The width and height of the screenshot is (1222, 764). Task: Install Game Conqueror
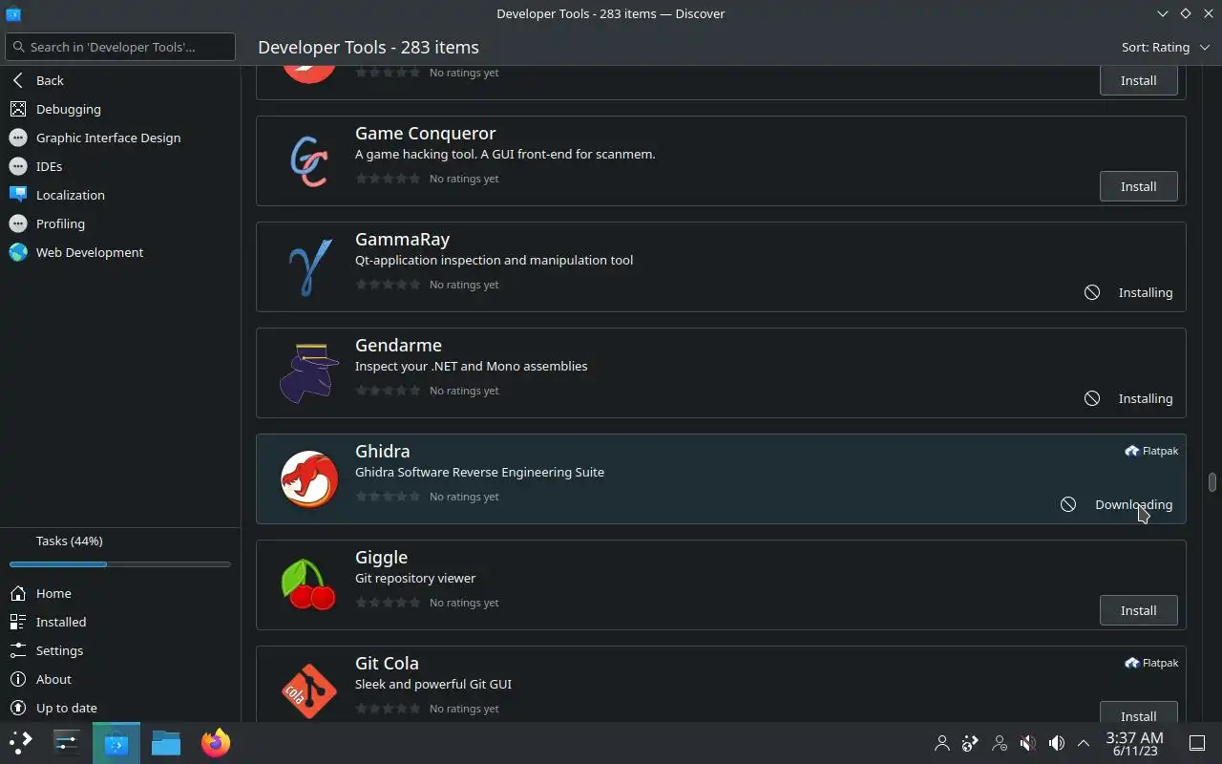coord(1138,186)
